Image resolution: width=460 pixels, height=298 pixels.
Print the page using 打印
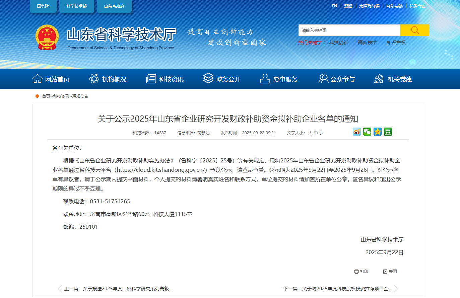point(361,272)
